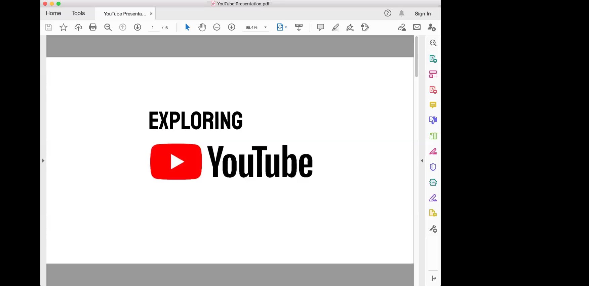Click the stamp tool icon
Screen dimensions: 589x286
click(365, 27)
